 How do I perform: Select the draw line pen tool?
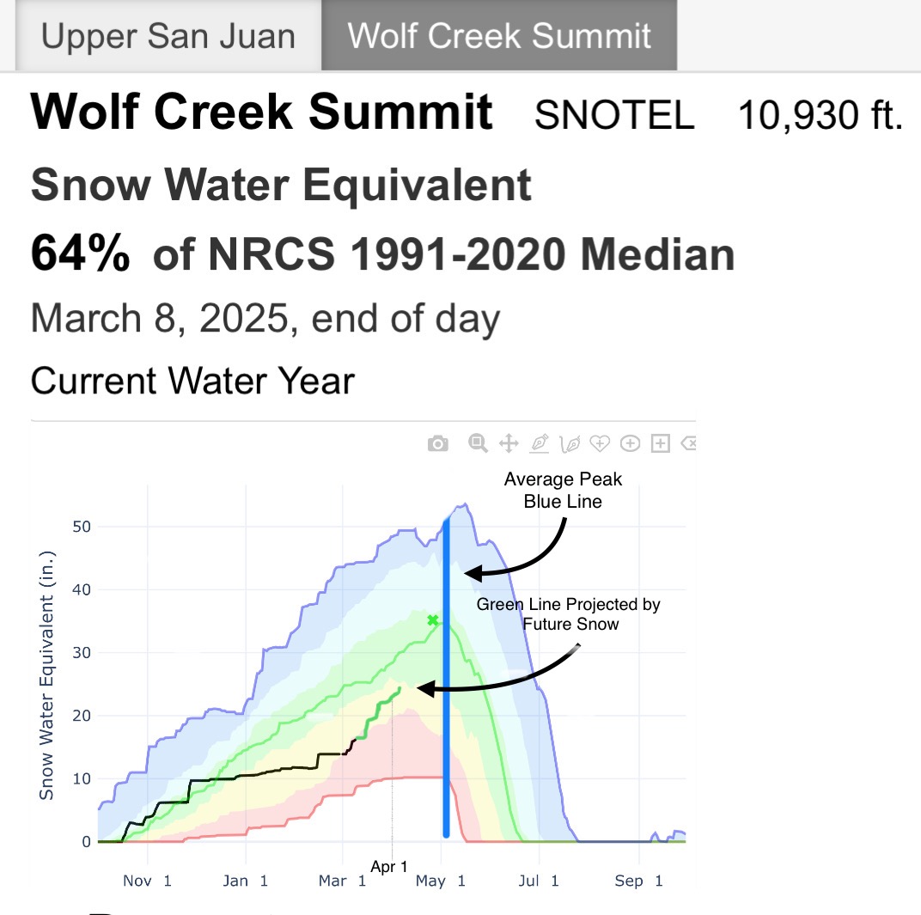[540, 443]
